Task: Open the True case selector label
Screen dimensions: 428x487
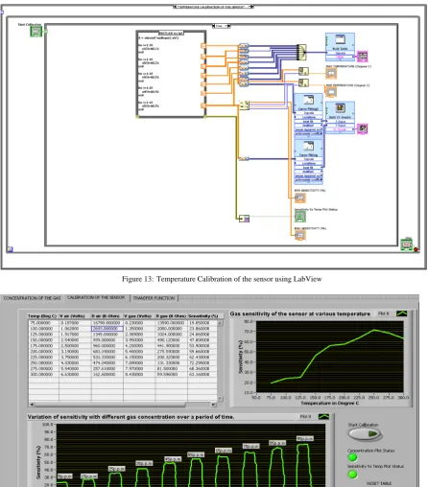Action: tap(222, 26)
